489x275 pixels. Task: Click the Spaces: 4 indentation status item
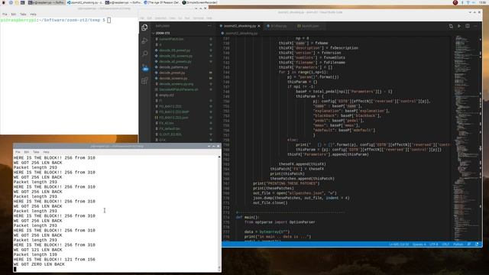click(x=419, y=244)
